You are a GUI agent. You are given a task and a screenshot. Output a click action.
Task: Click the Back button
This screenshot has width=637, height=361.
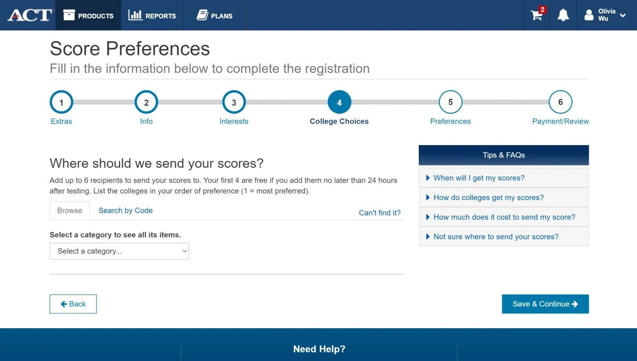pos(73,304)
